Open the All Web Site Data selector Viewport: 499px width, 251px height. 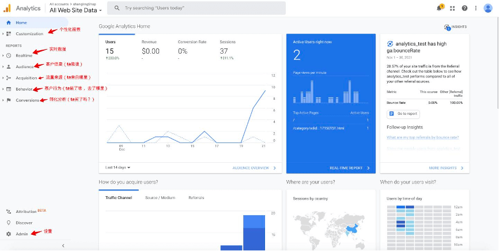[x=75, y=10]
